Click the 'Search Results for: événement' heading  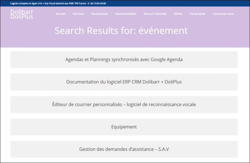121,31
